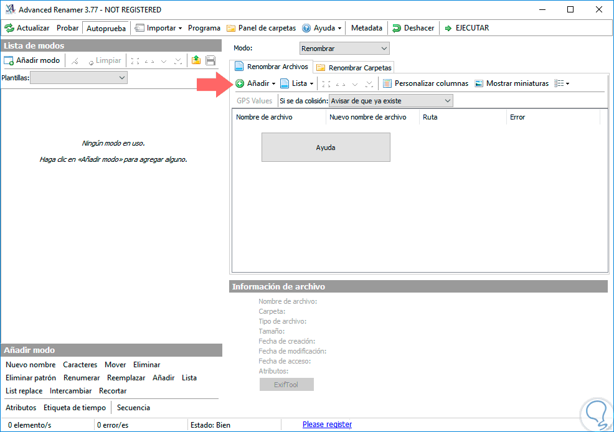Click Lista in the Añadir modo panel

click(x=189, y=378)
